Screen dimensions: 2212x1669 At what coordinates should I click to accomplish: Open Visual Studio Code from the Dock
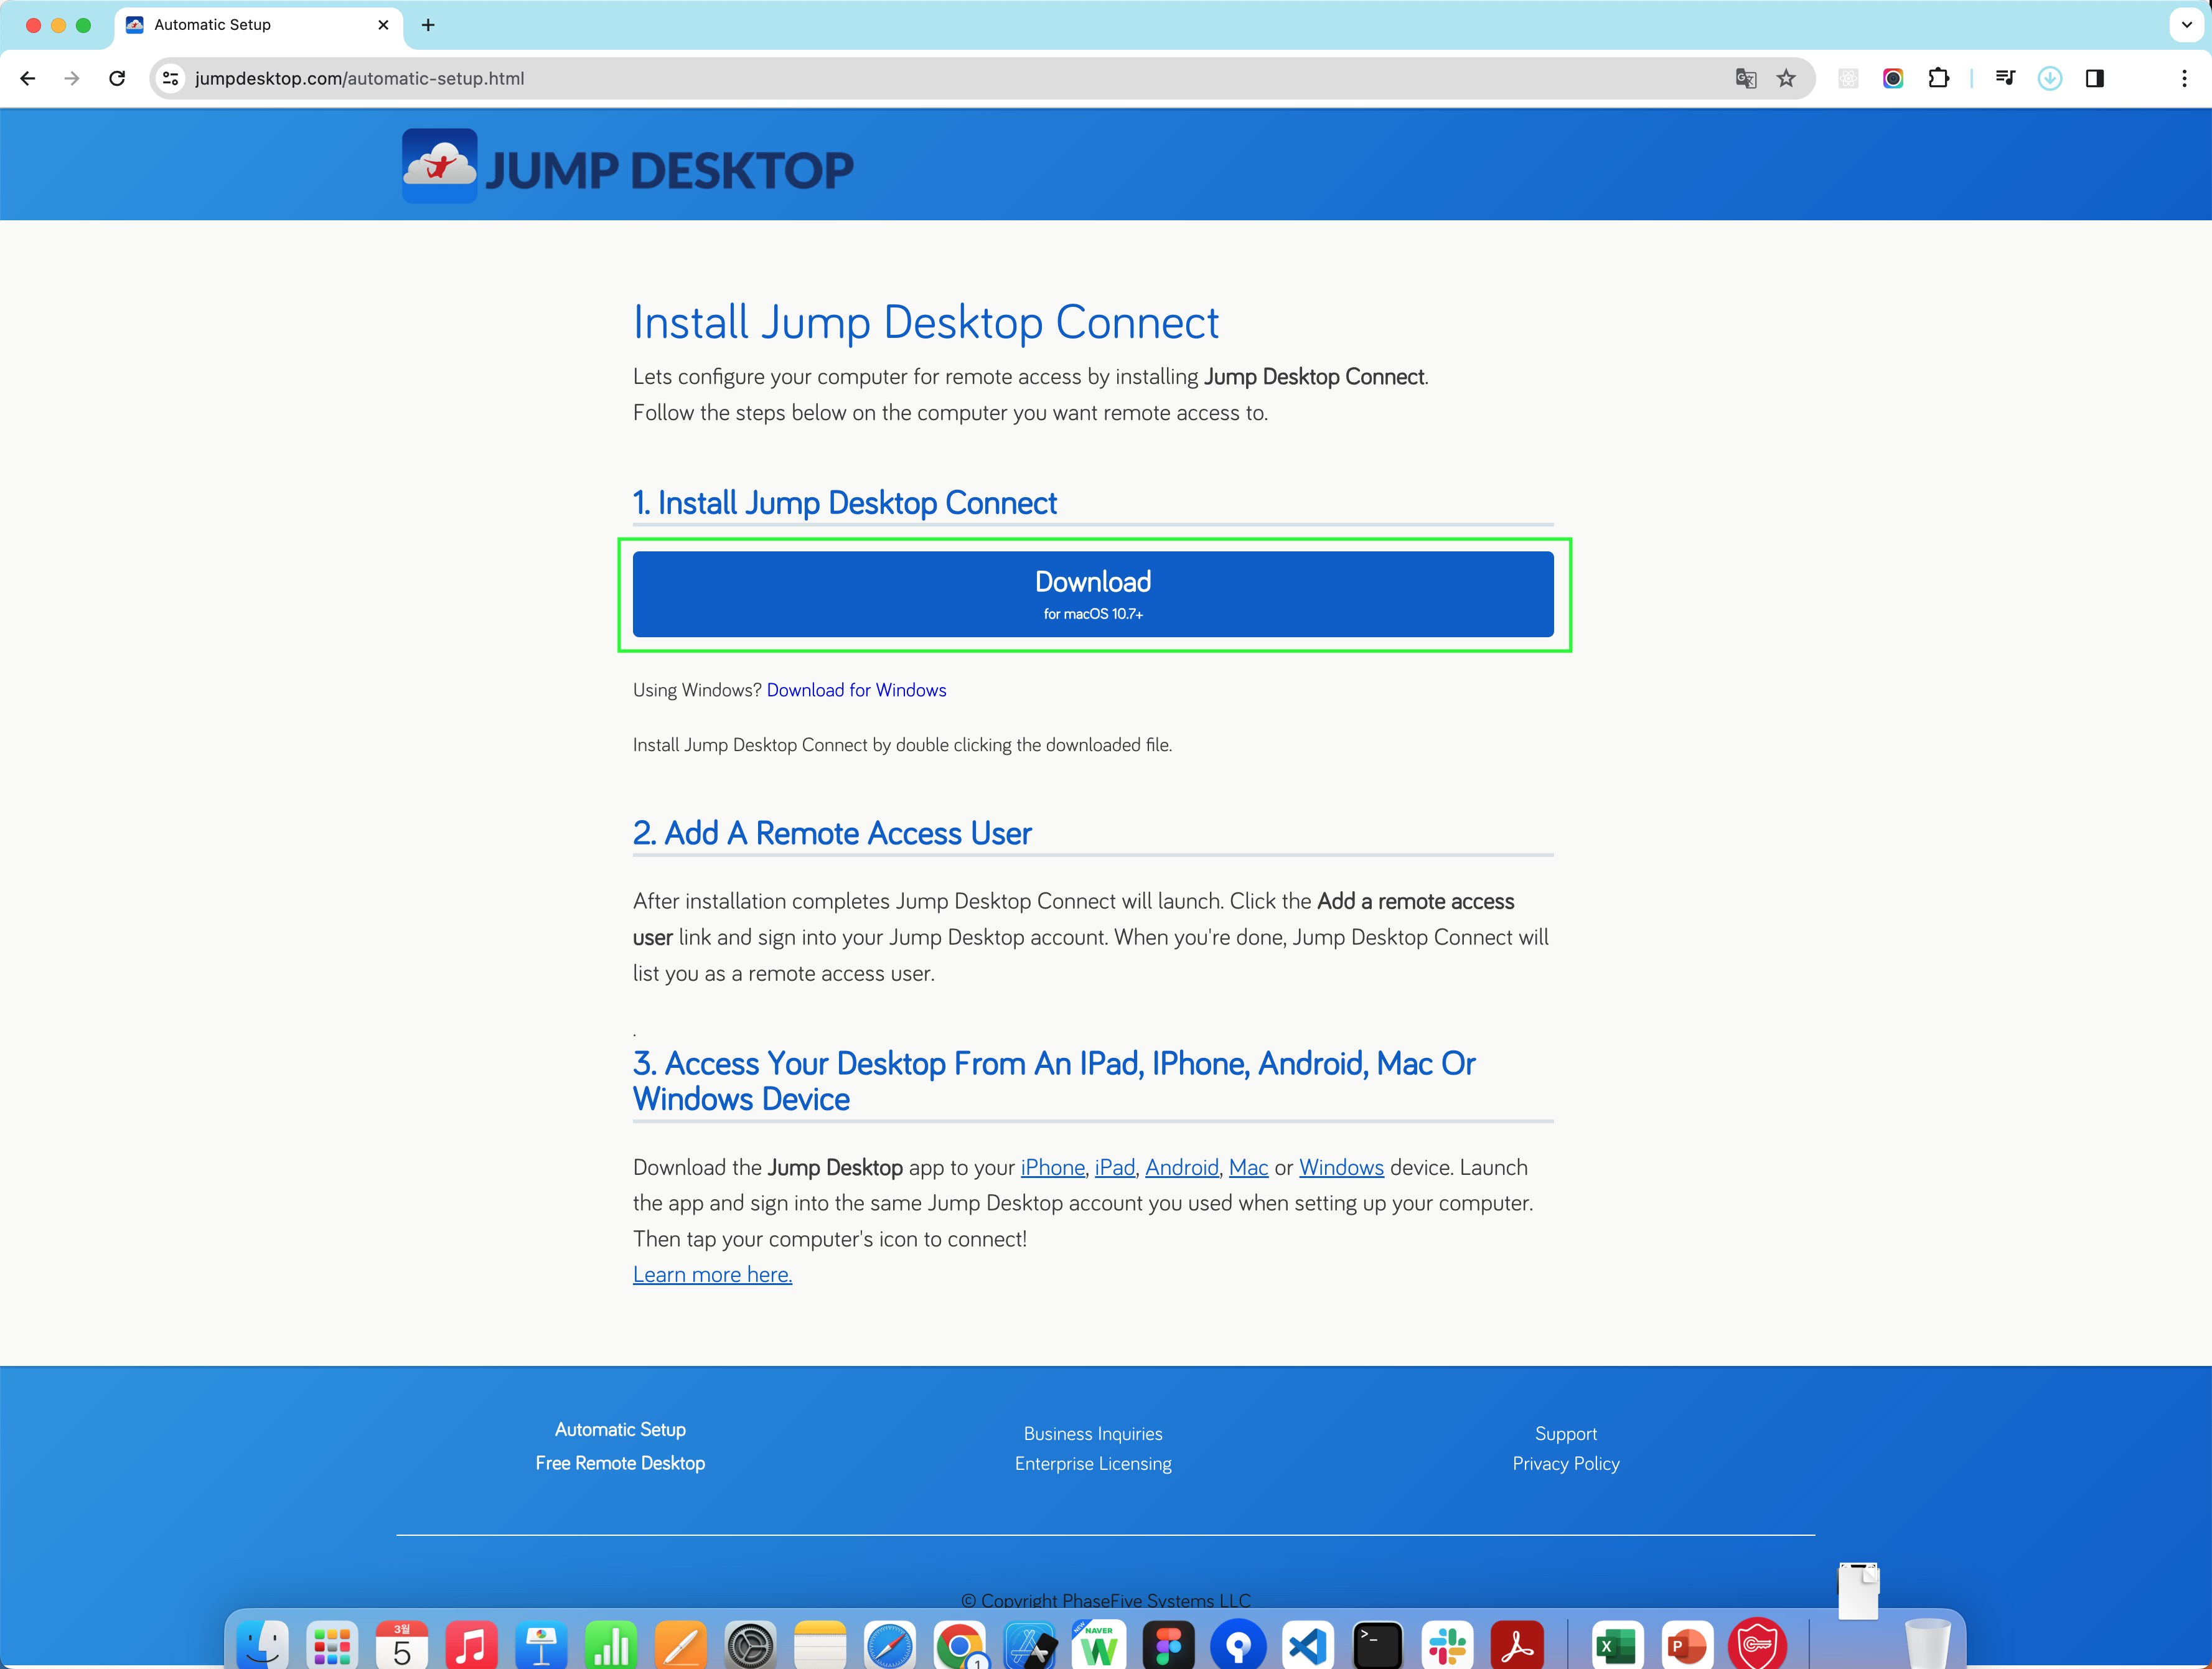[1307, 1644]
